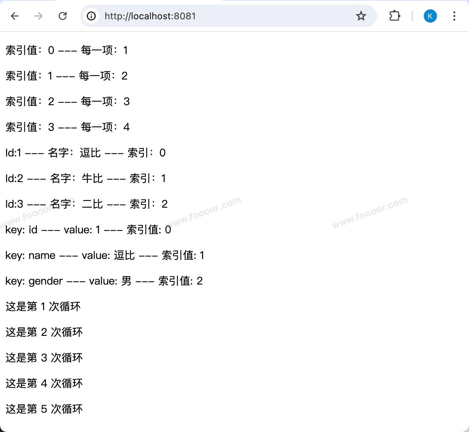Open the three-dot browser menu
Image resolution: width=469 pixels, height=432 pixels.
tap(454, 16)
